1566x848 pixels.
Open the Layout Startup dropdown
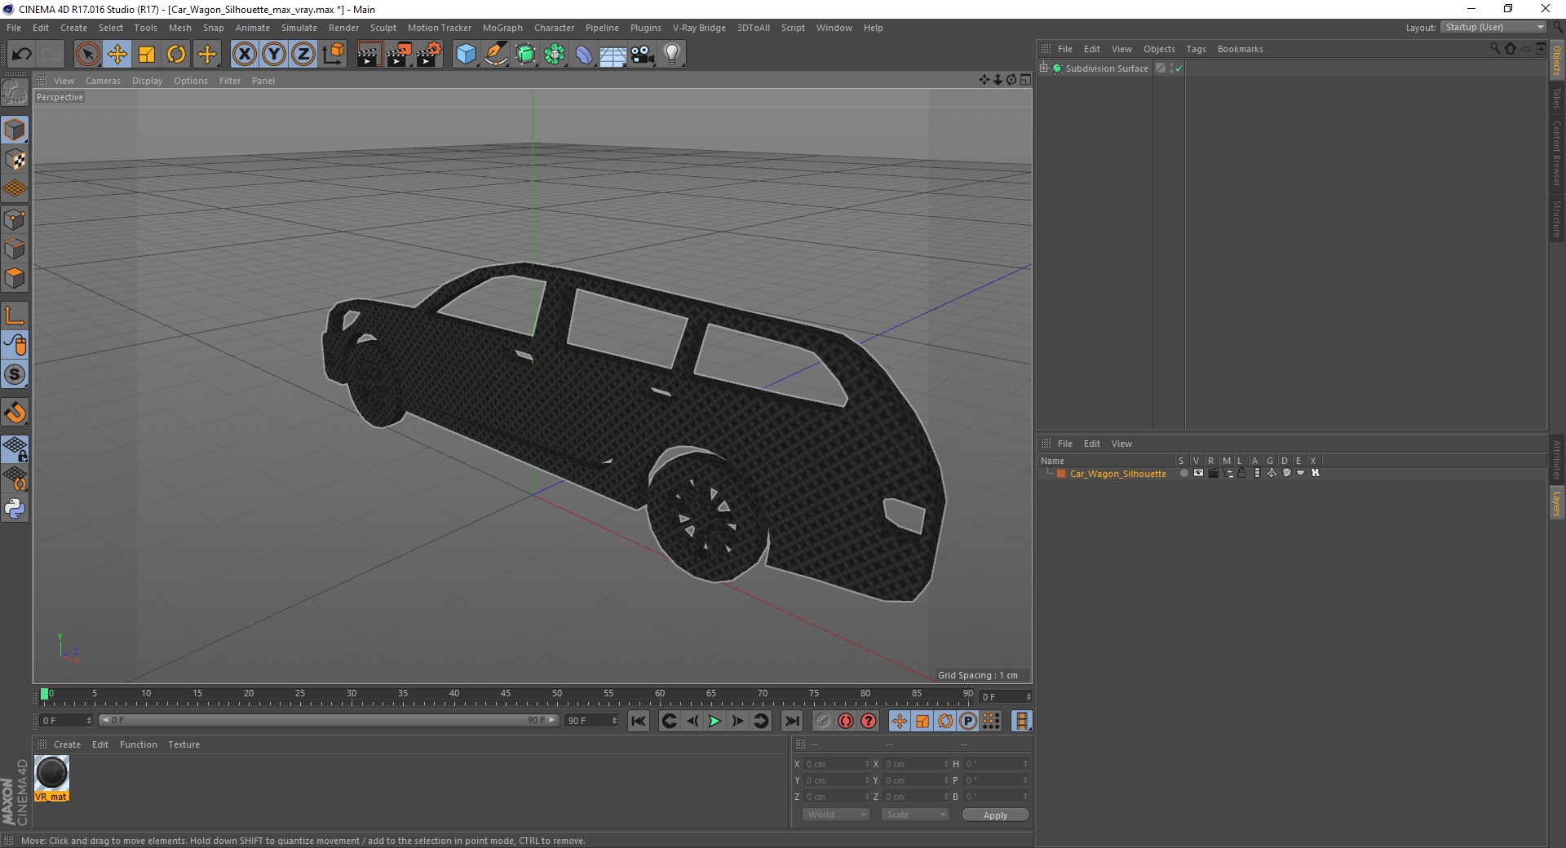(x=1493, y=27)
